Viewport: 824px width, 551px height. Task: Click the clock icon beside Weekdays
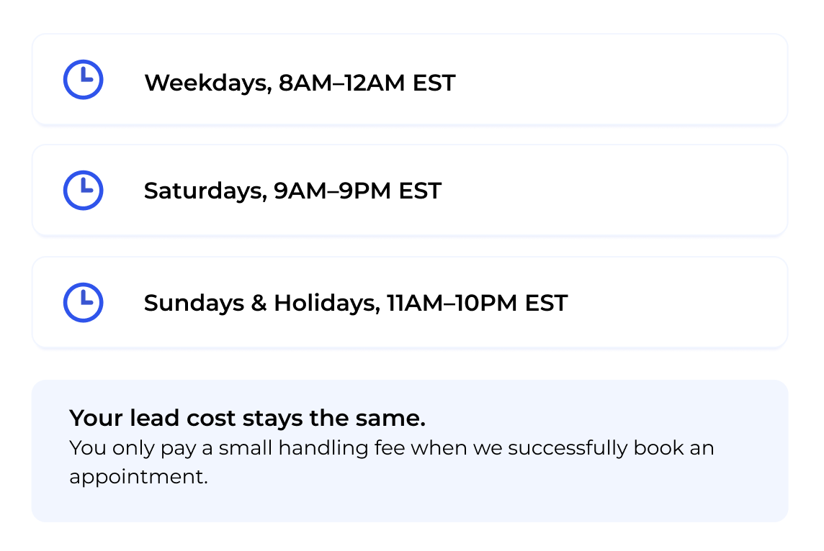(84, 80)
